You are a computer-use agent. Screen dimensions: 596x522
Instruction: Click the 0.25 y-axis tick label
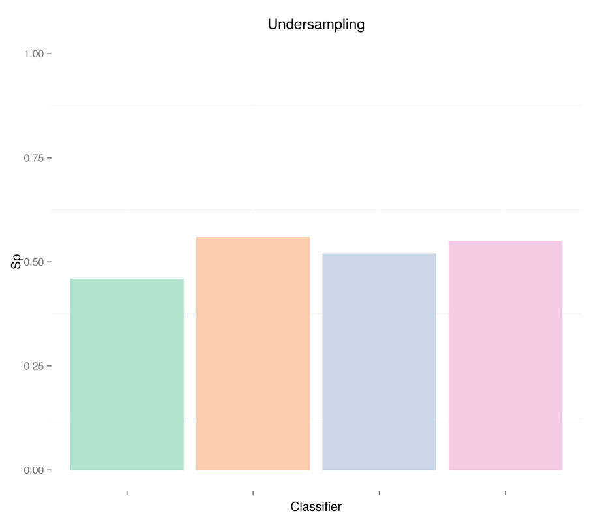pyautogui.click(x=34, y=366)
